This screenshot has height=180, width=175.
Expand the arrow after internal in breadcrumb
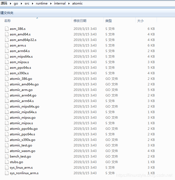[x=69, y=3]
